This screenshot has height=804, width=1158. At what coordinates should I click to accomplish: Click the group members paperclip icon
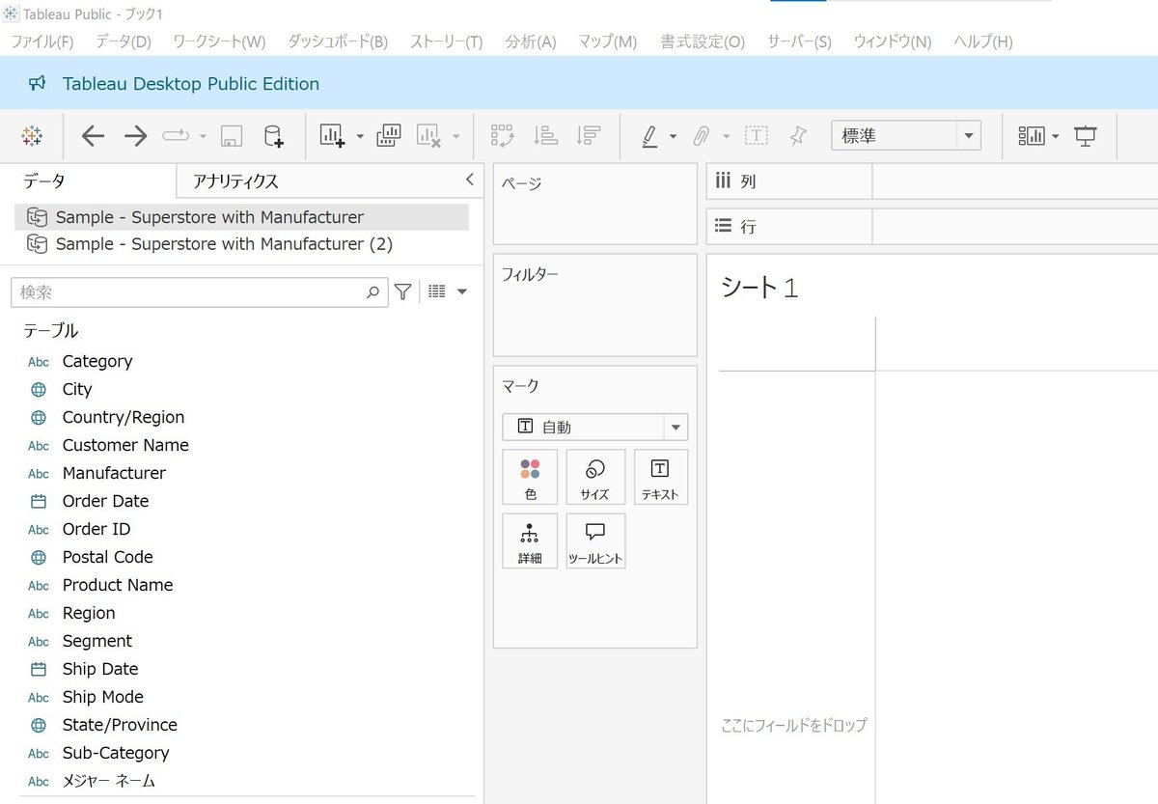703,136
